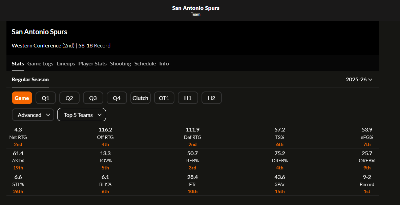Screen dimensions: 400x205
Task: Show second half H2 stats
Action: coord(212,98)
